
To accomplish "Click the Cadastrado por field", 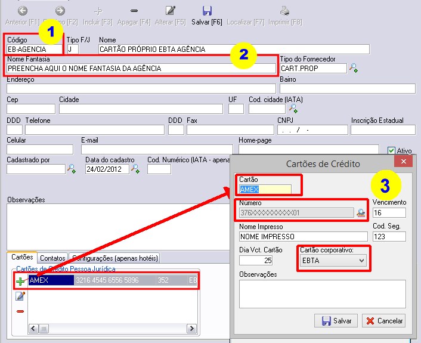I will 36,169.
